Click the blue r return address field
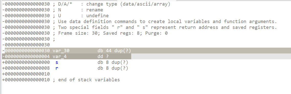 coord(57,68)
